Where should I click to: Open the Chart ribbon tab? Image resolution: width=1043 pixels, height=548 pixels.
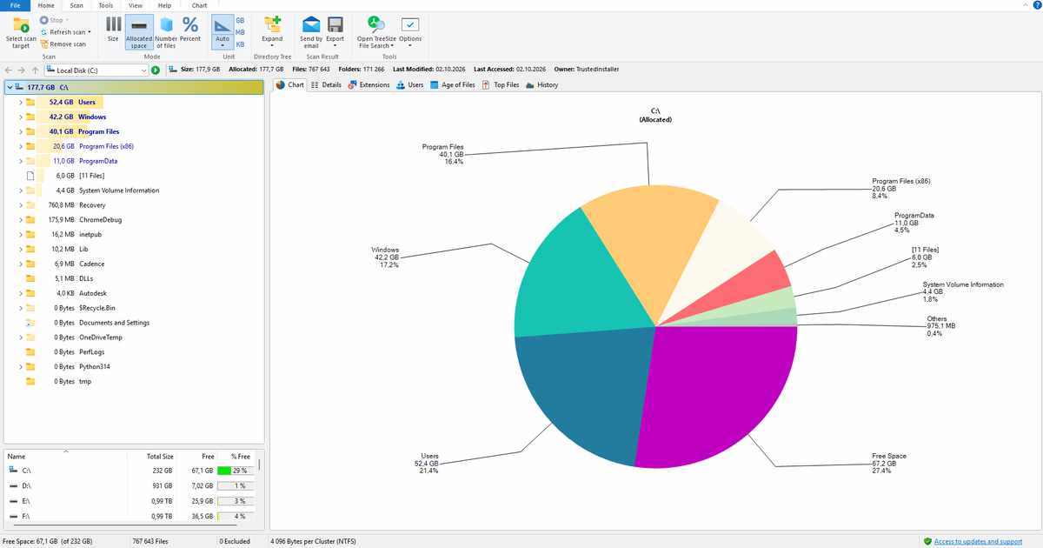(199, 5)
